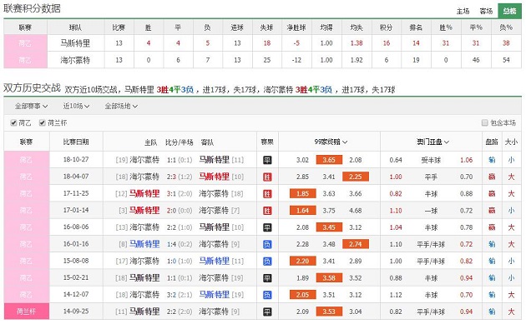526x324 pixels.
Task: Click the 荷兰杯 league tag in last row
Action: [27, 312]
